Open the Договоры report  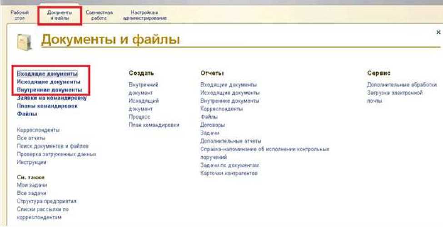[x=212, y=125]
